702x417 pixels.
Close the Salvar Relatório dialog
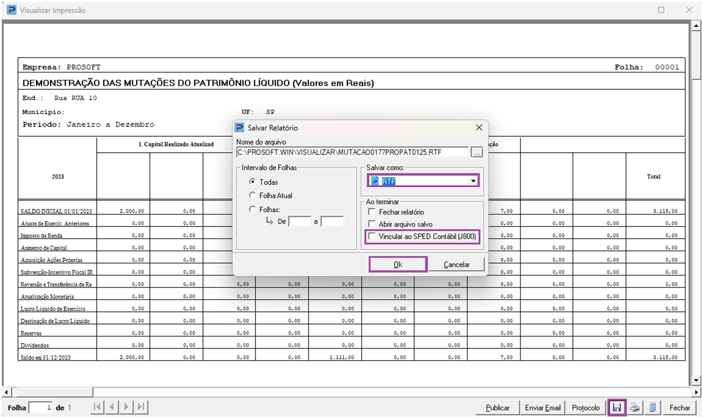479,127
